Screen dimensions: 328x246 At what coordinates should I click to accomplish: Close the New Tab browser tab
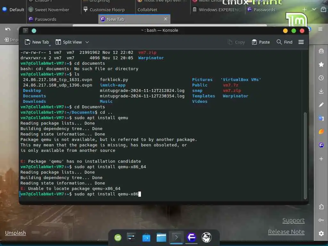(x=166, y=19)
